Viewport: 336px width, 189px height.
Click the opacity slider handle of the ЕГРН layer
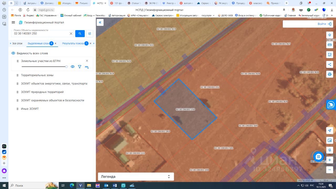[x=66, y=67]
